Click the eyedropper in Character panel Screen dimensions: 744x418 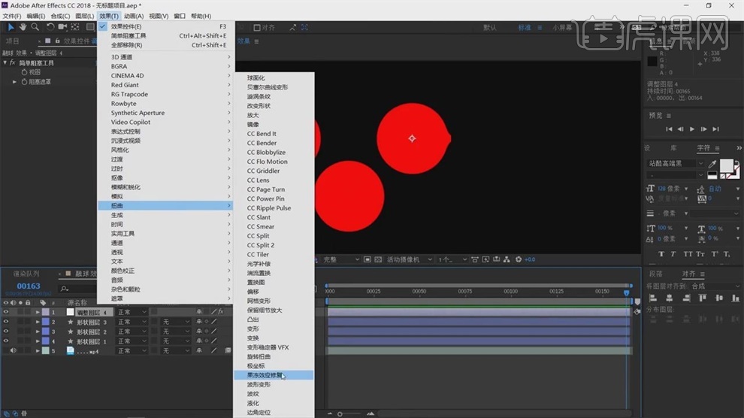coord(712,163)
